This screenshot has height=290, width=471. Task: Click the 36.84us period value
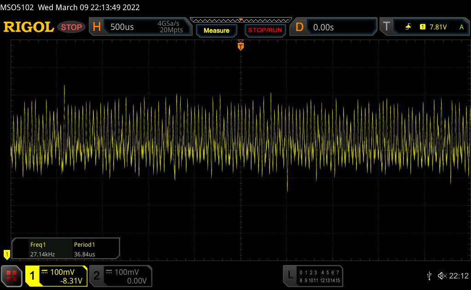coord(85,254)
